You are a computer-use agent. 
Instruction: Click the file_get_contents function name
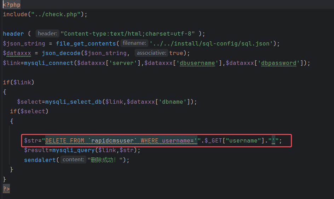86,43
